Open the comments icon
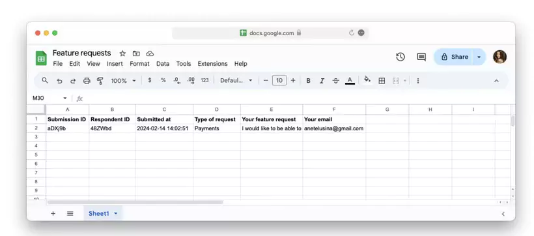 421,57
